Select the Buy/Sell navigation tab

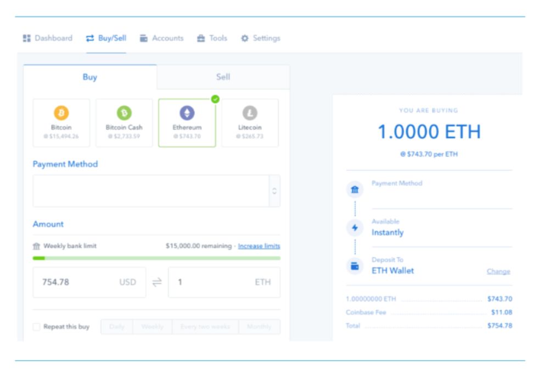pos(106,38)
